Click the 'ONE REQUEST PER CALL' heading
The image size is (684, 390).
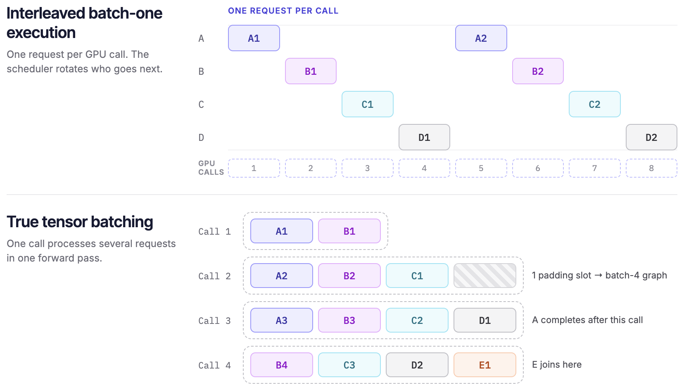click(283, 11)
